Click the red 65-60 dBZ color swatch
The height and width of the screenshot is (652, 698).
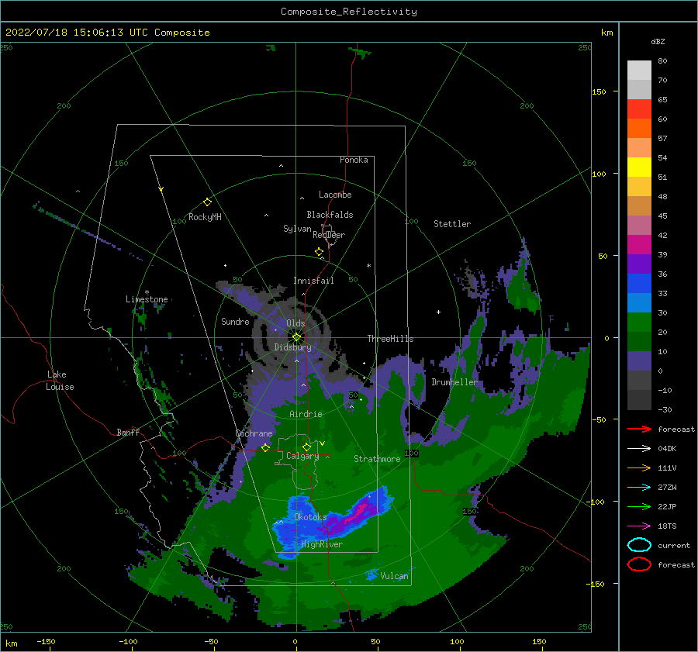[x=639, y=109]
